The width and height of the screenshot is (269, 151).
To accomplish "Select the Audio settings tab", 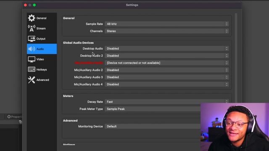I will (x=42, y=49).
